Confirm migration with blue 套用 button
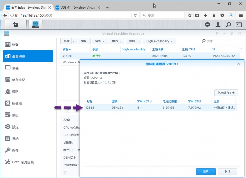 pyautogui.click(x=206, y=172)
